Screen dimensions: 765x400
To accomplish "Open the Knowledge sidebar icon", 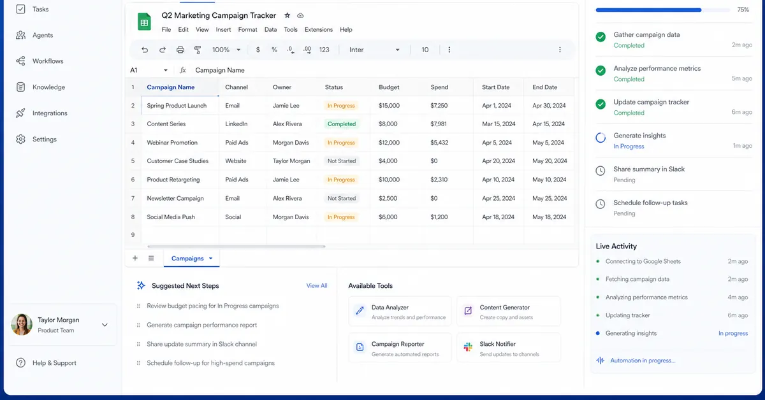I will [21, 87].
